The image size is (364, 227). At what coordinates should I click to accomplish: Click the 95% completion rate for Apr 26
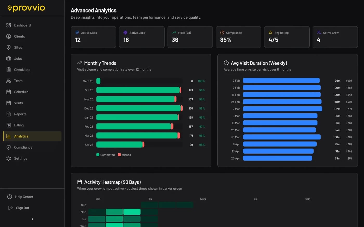click(202, 145)
